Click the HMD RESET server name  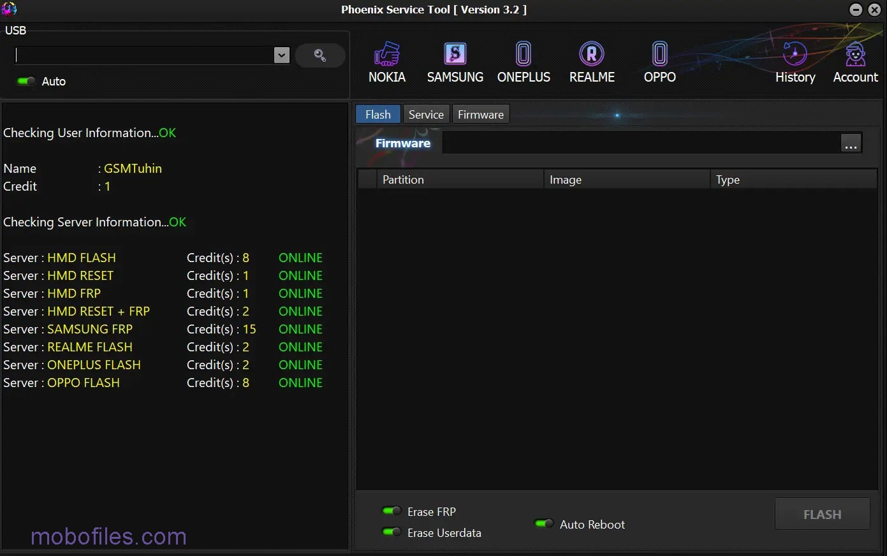(80, 275)
